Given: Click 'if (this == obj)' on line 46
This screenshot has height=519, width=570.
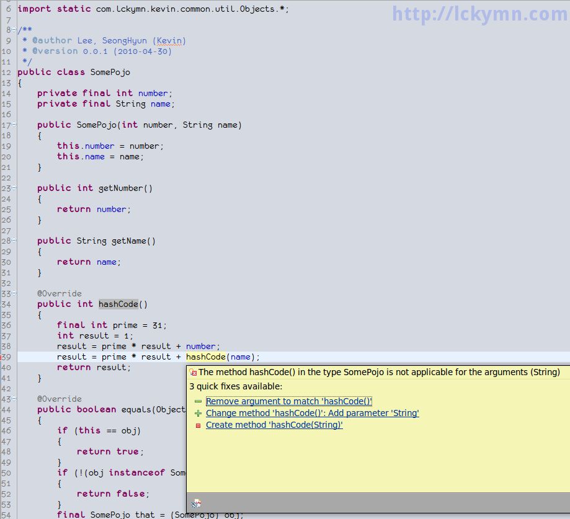Looking at the screenshot, I should pyautogui.click(x=99, y=430).
